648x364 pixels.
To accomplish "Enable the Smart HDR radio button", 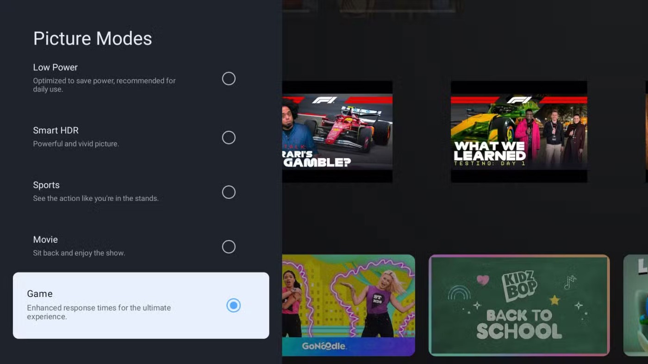I will (x=229, y=137).
